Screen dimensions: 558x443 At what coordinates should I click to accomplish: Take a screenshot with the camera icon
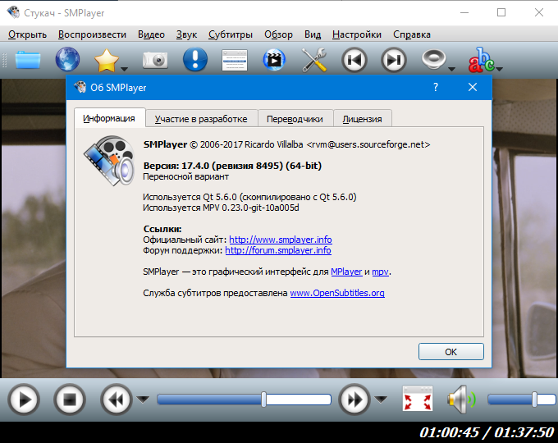pos(155,60)
